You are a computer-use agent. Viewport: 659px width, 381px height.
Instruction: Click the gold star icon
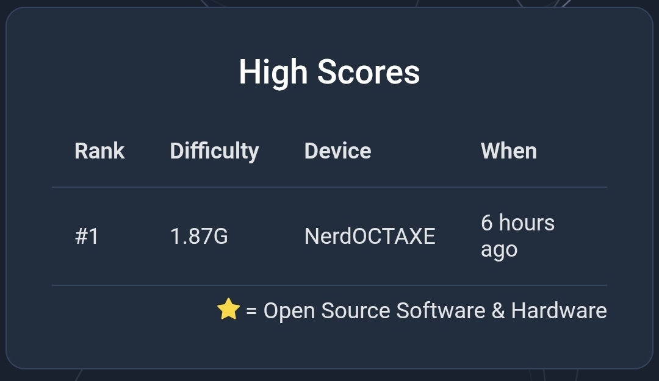pos(228,310)
